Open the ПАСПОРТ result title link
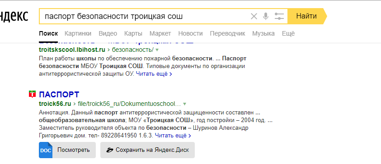The image size is (381, 164). pos(59,95)
